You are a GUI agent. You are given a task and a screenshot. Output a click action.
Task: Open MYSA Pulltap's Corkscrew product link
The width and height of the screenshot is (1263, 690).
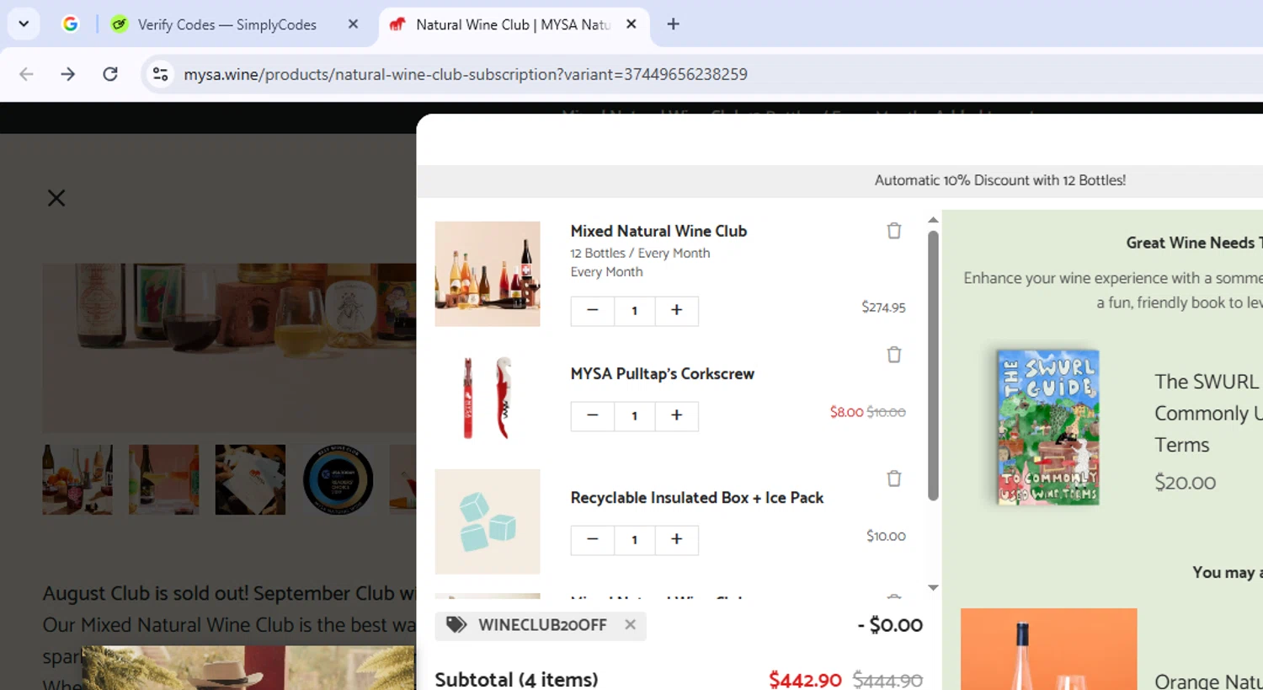(x=662, y=373)
